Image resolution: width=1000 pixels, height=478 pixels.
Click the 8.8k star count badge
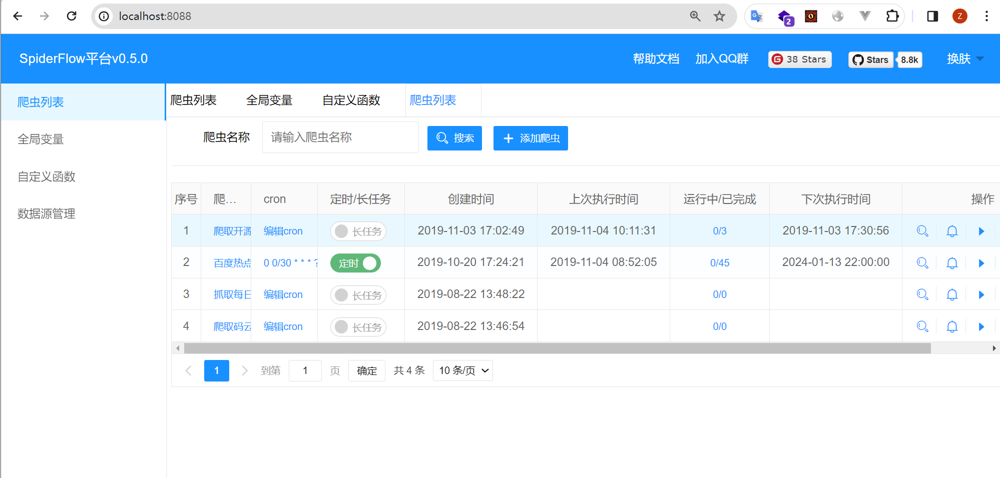click(x=909, y=60)
